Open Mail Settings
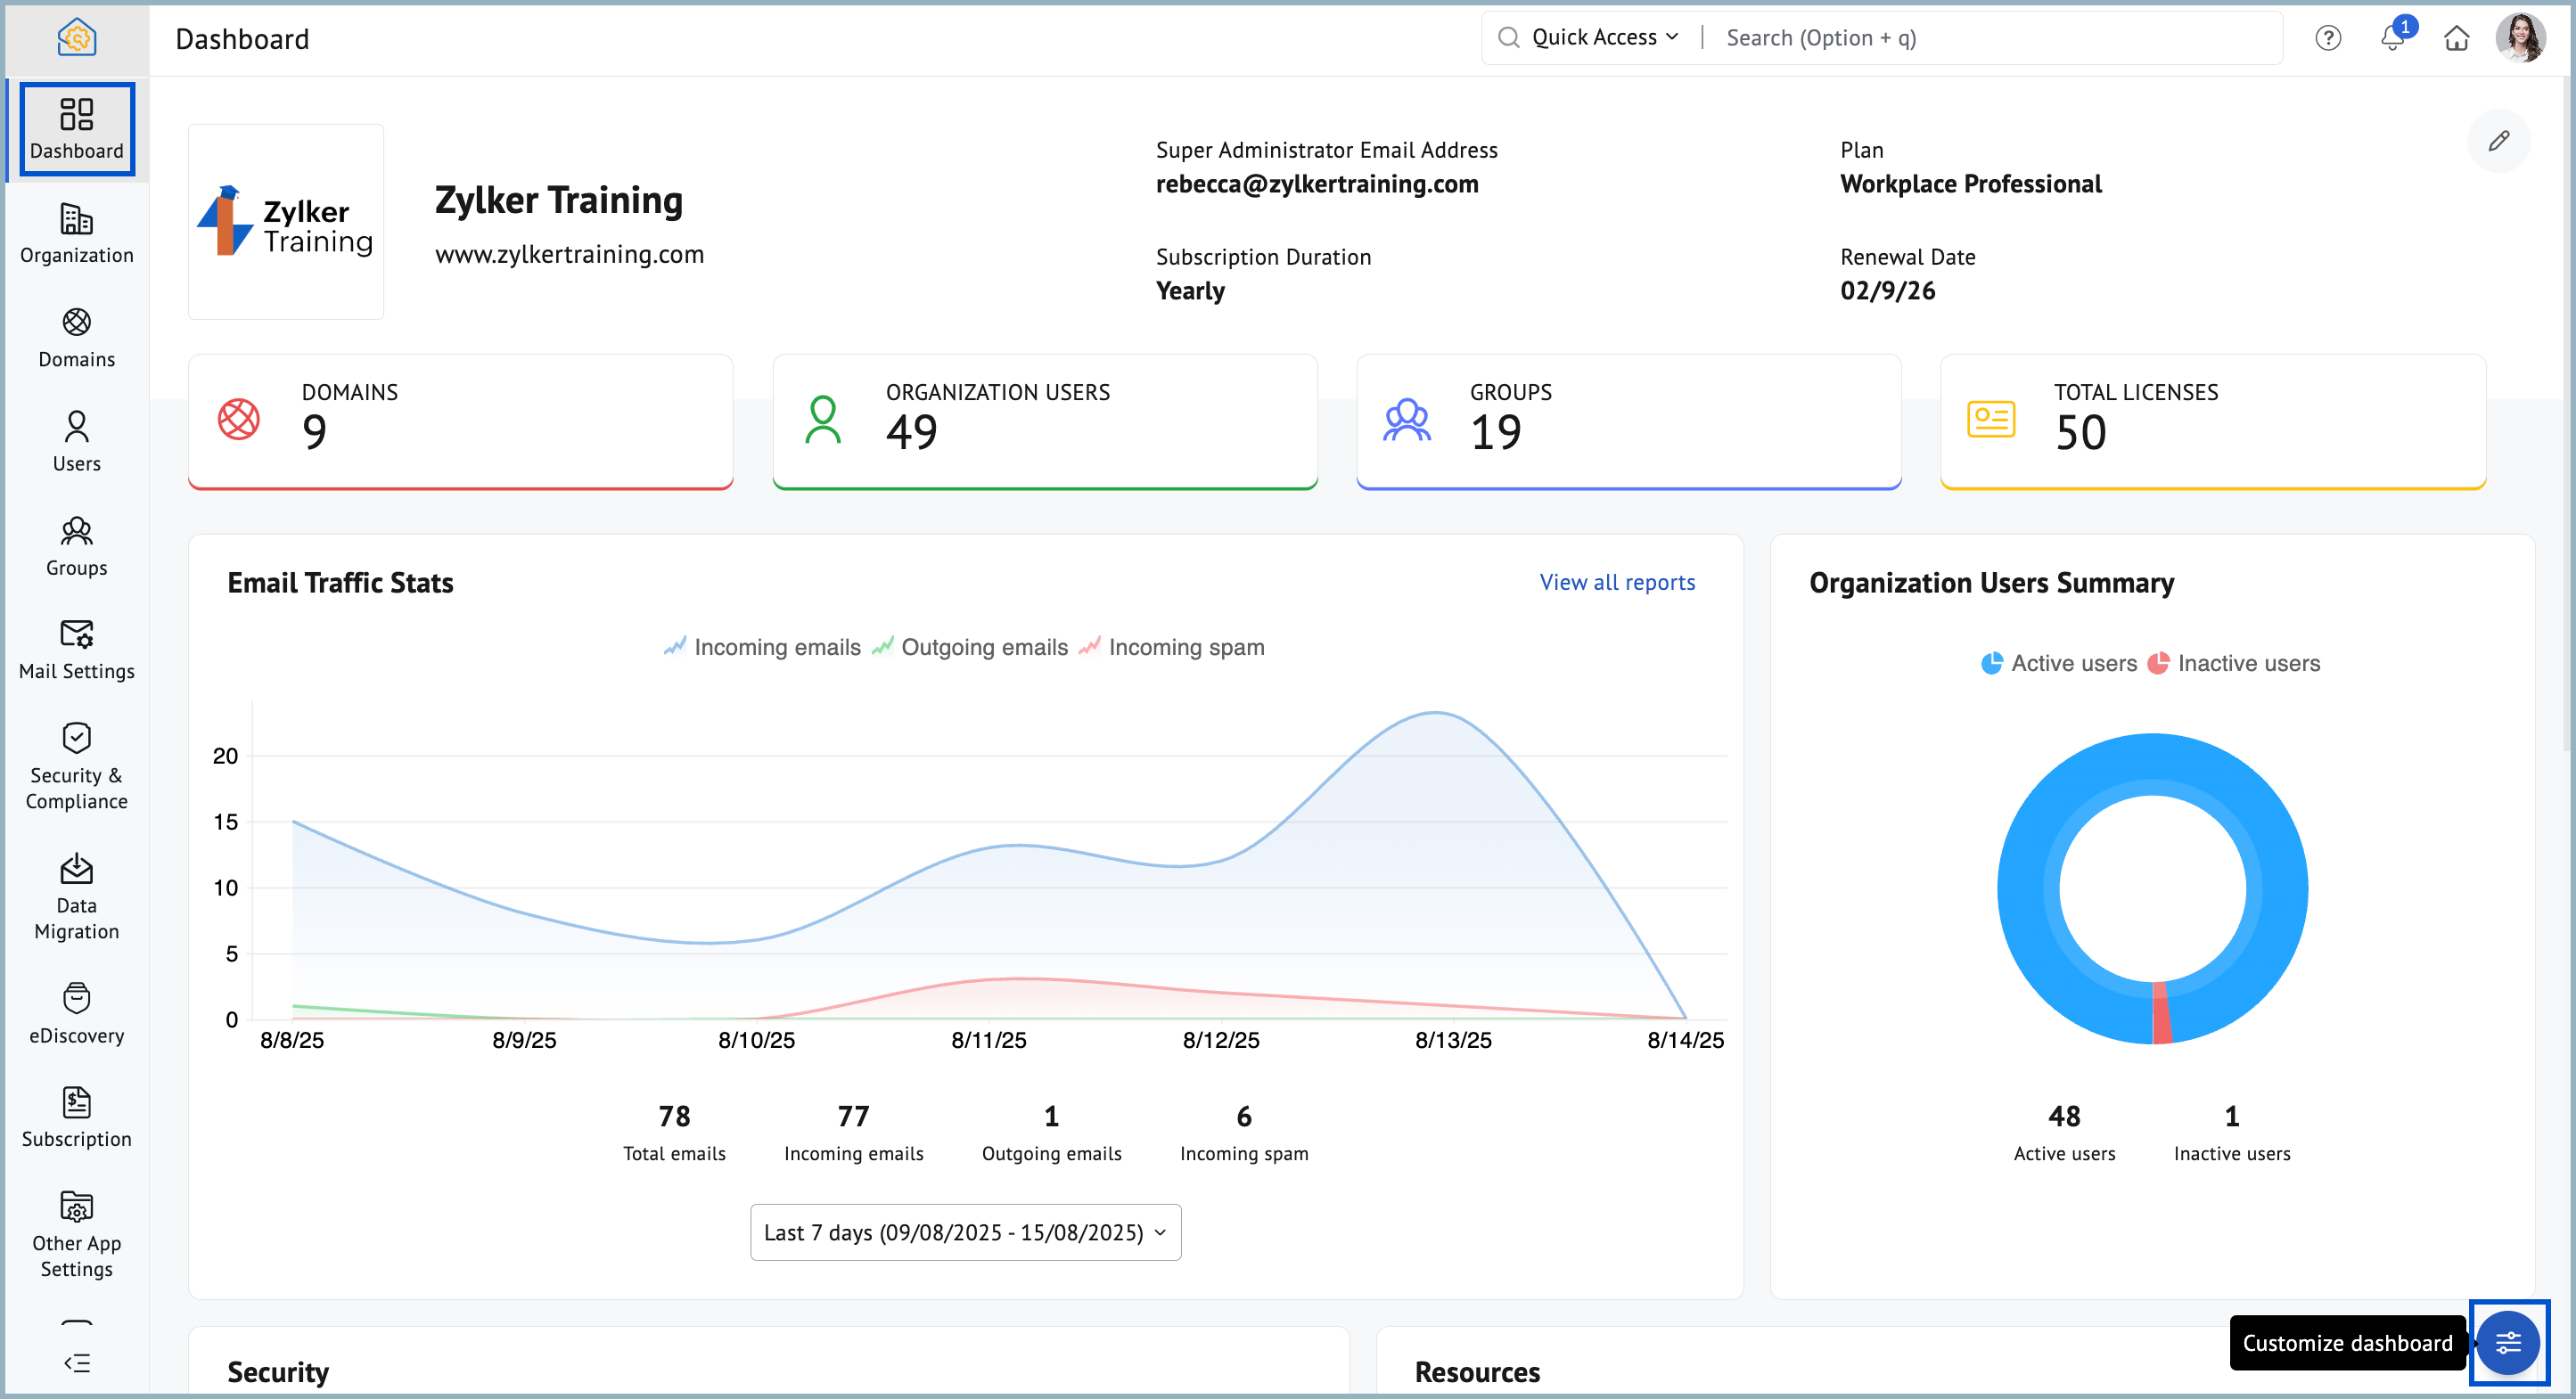This screenshot has width=2576, height=1399. tap(76, 648)
